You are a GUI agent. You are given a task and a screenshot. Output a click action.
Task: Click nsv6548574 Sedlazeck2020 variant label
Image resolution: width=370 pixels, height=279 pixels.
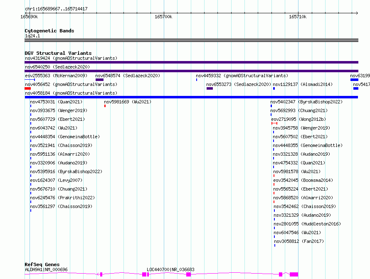pyautogui.click(x=128, y=76)
